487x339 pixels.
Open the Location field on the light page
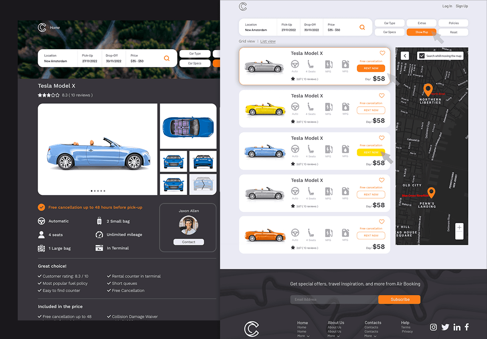tap(258, 27)
